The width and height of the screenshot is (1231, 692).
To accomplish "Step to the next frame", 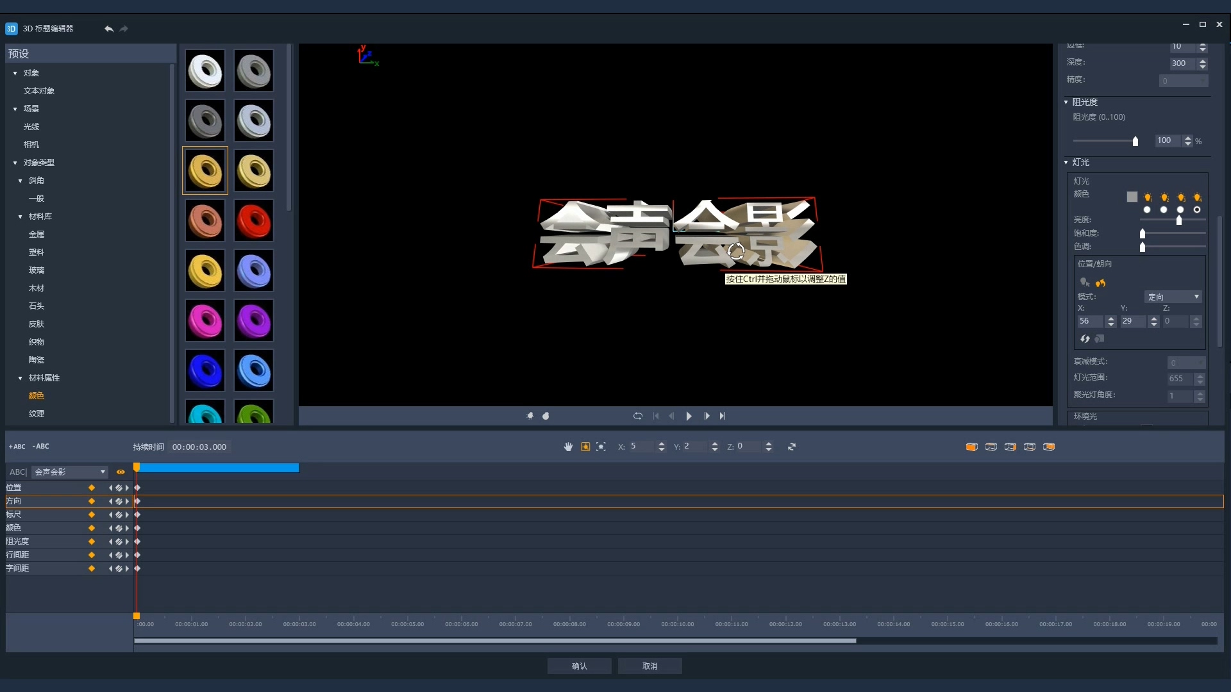I will point(707,416).
